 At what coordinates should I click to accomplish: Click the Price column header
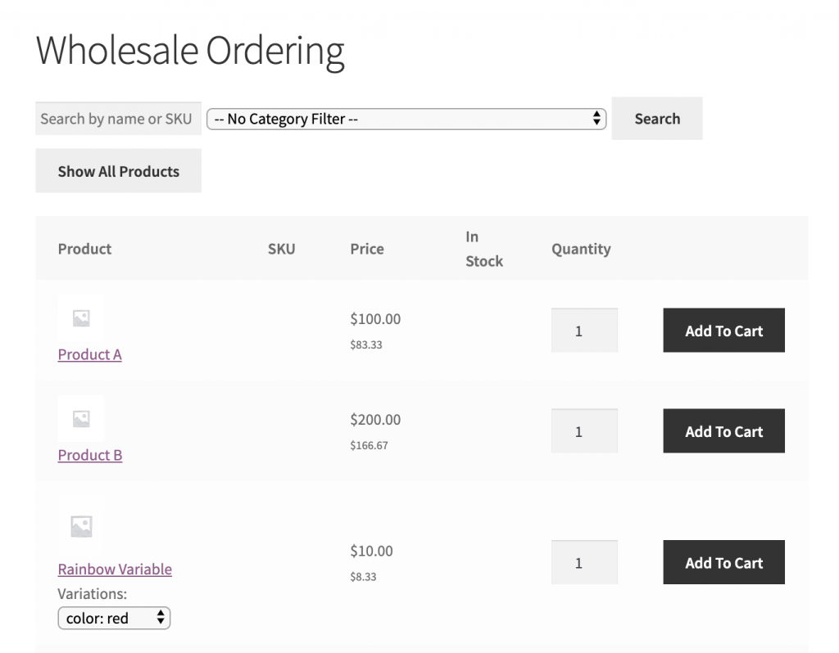pos(366,249)
